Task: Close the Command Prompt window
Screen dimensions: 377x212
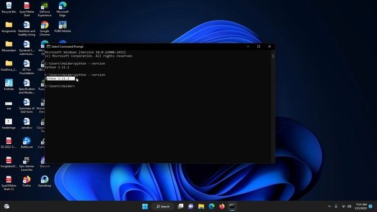Action: coord(269,47)
